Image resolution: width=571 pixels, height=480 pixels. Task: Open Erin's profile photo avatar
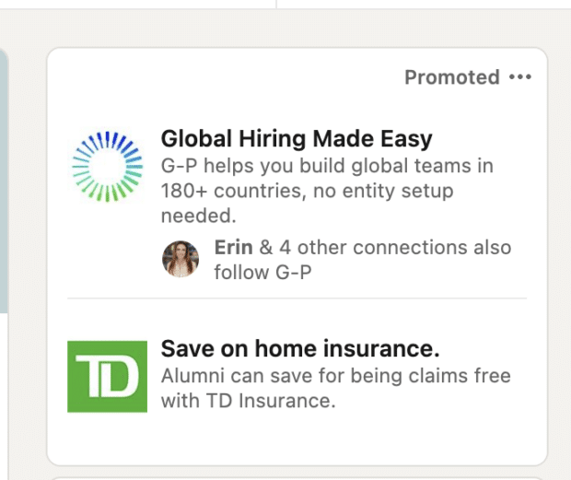click(x=181, y=259)
